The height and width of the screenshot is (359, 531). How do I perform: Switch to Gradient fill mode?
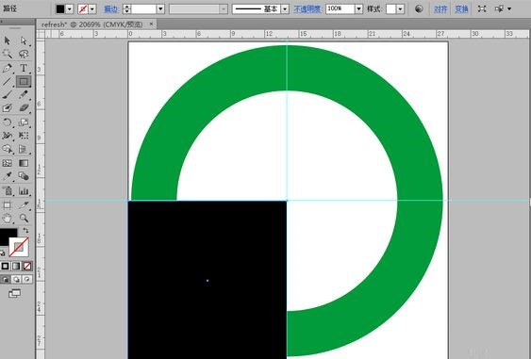pyautogui.click(x=16, y=266)
